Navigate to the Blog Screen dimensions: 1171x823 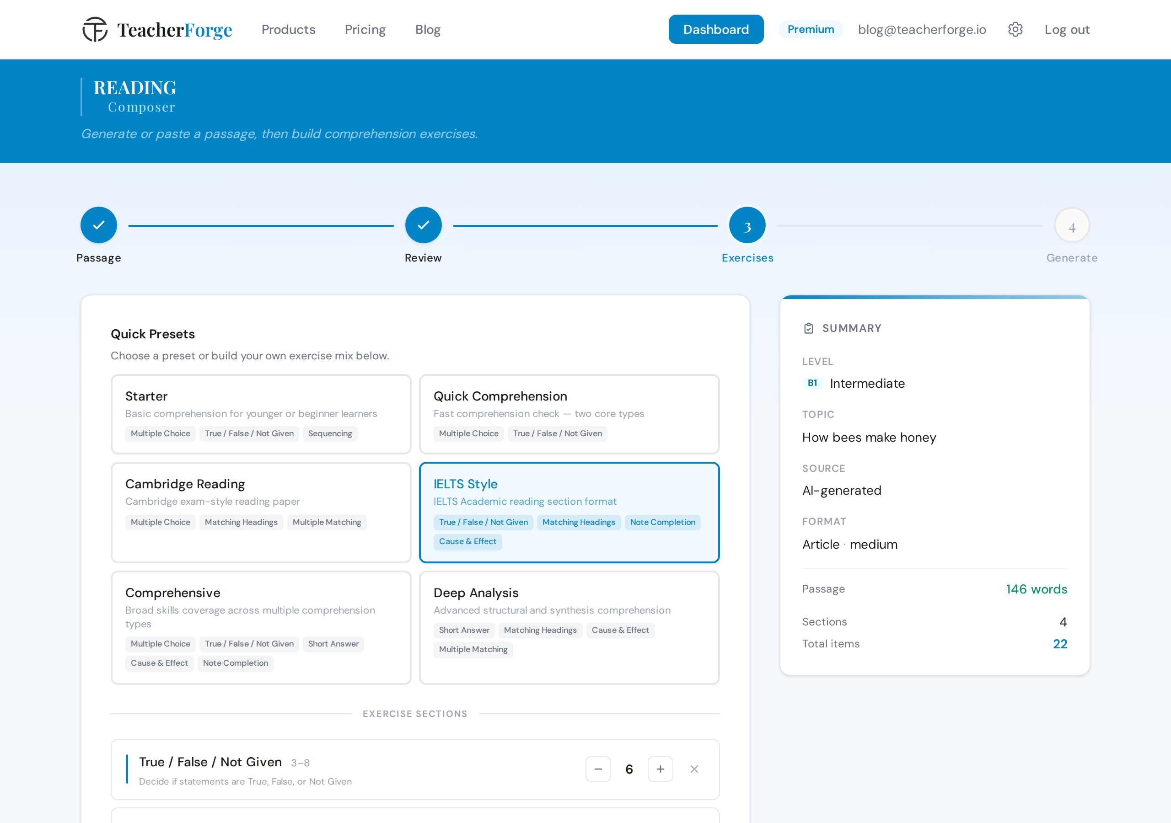click(428, 30)
